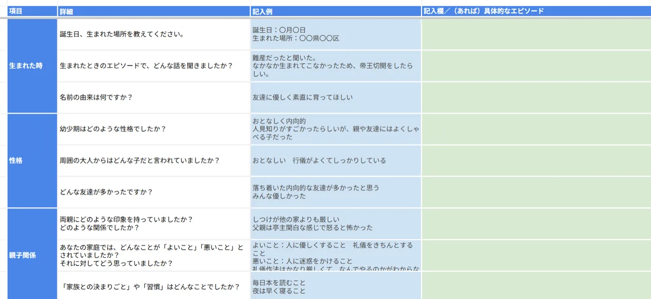Screen dimensions: 651x299
Task: Select the category cell '親子関係'
Action: [32, 254]
